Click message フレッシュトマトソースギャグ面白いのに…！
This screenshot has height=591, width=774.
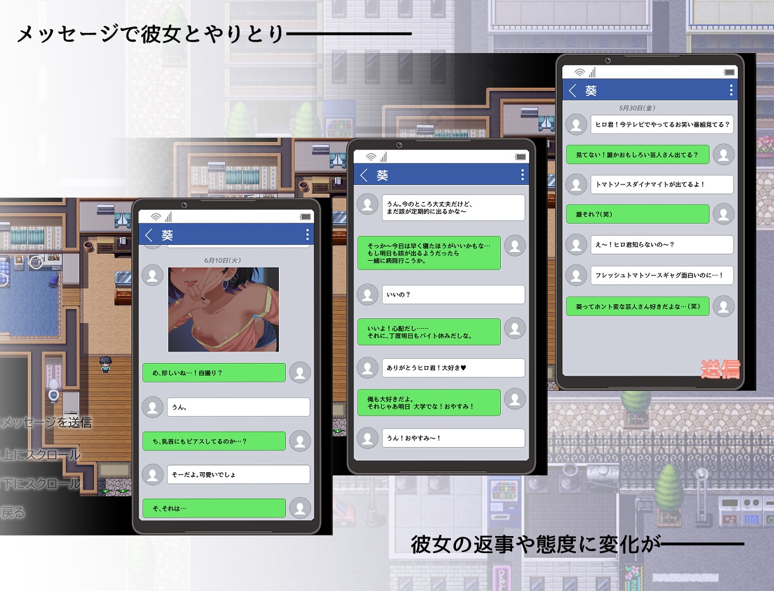[662, 275]
